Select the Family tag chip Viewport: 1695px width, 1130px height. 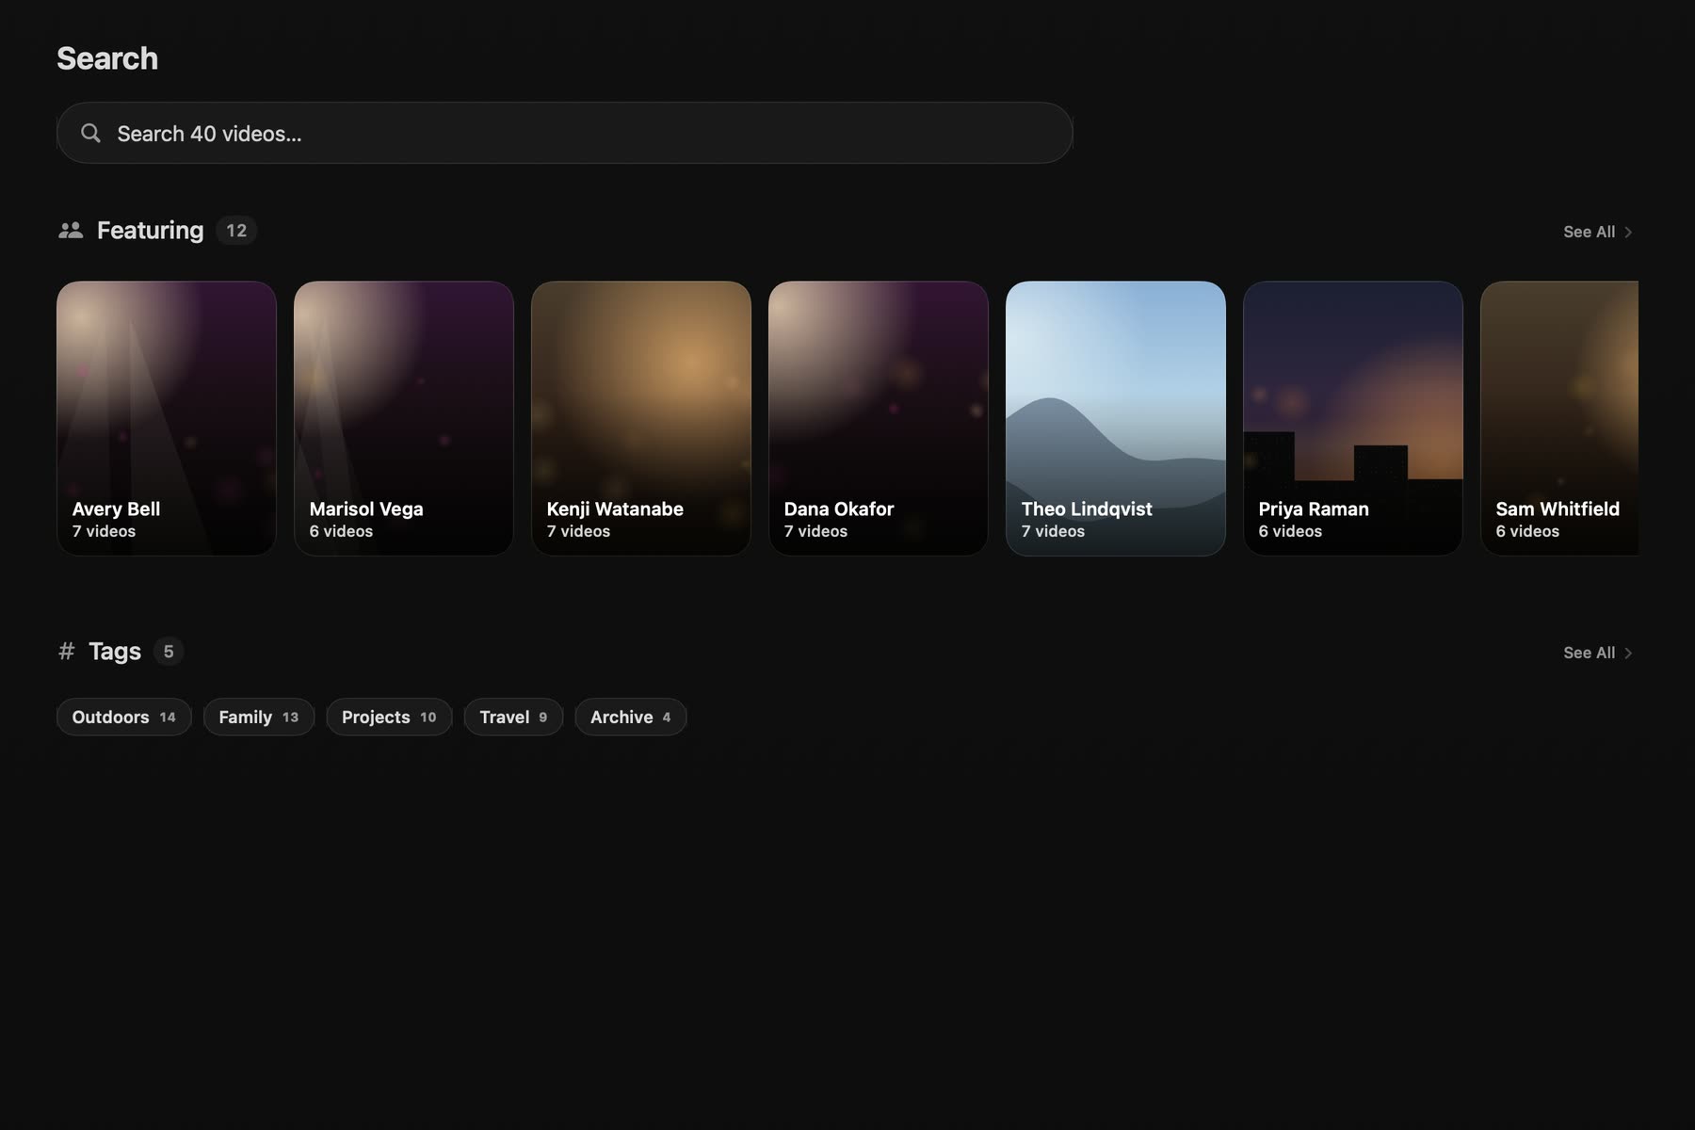(x=259, y=717)
